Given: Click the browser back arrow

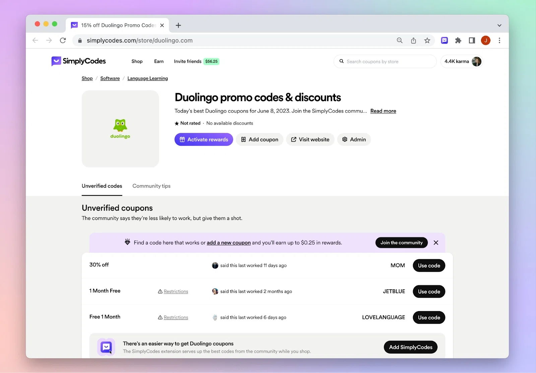Looking at the screenshot, I should coord(35,41).
